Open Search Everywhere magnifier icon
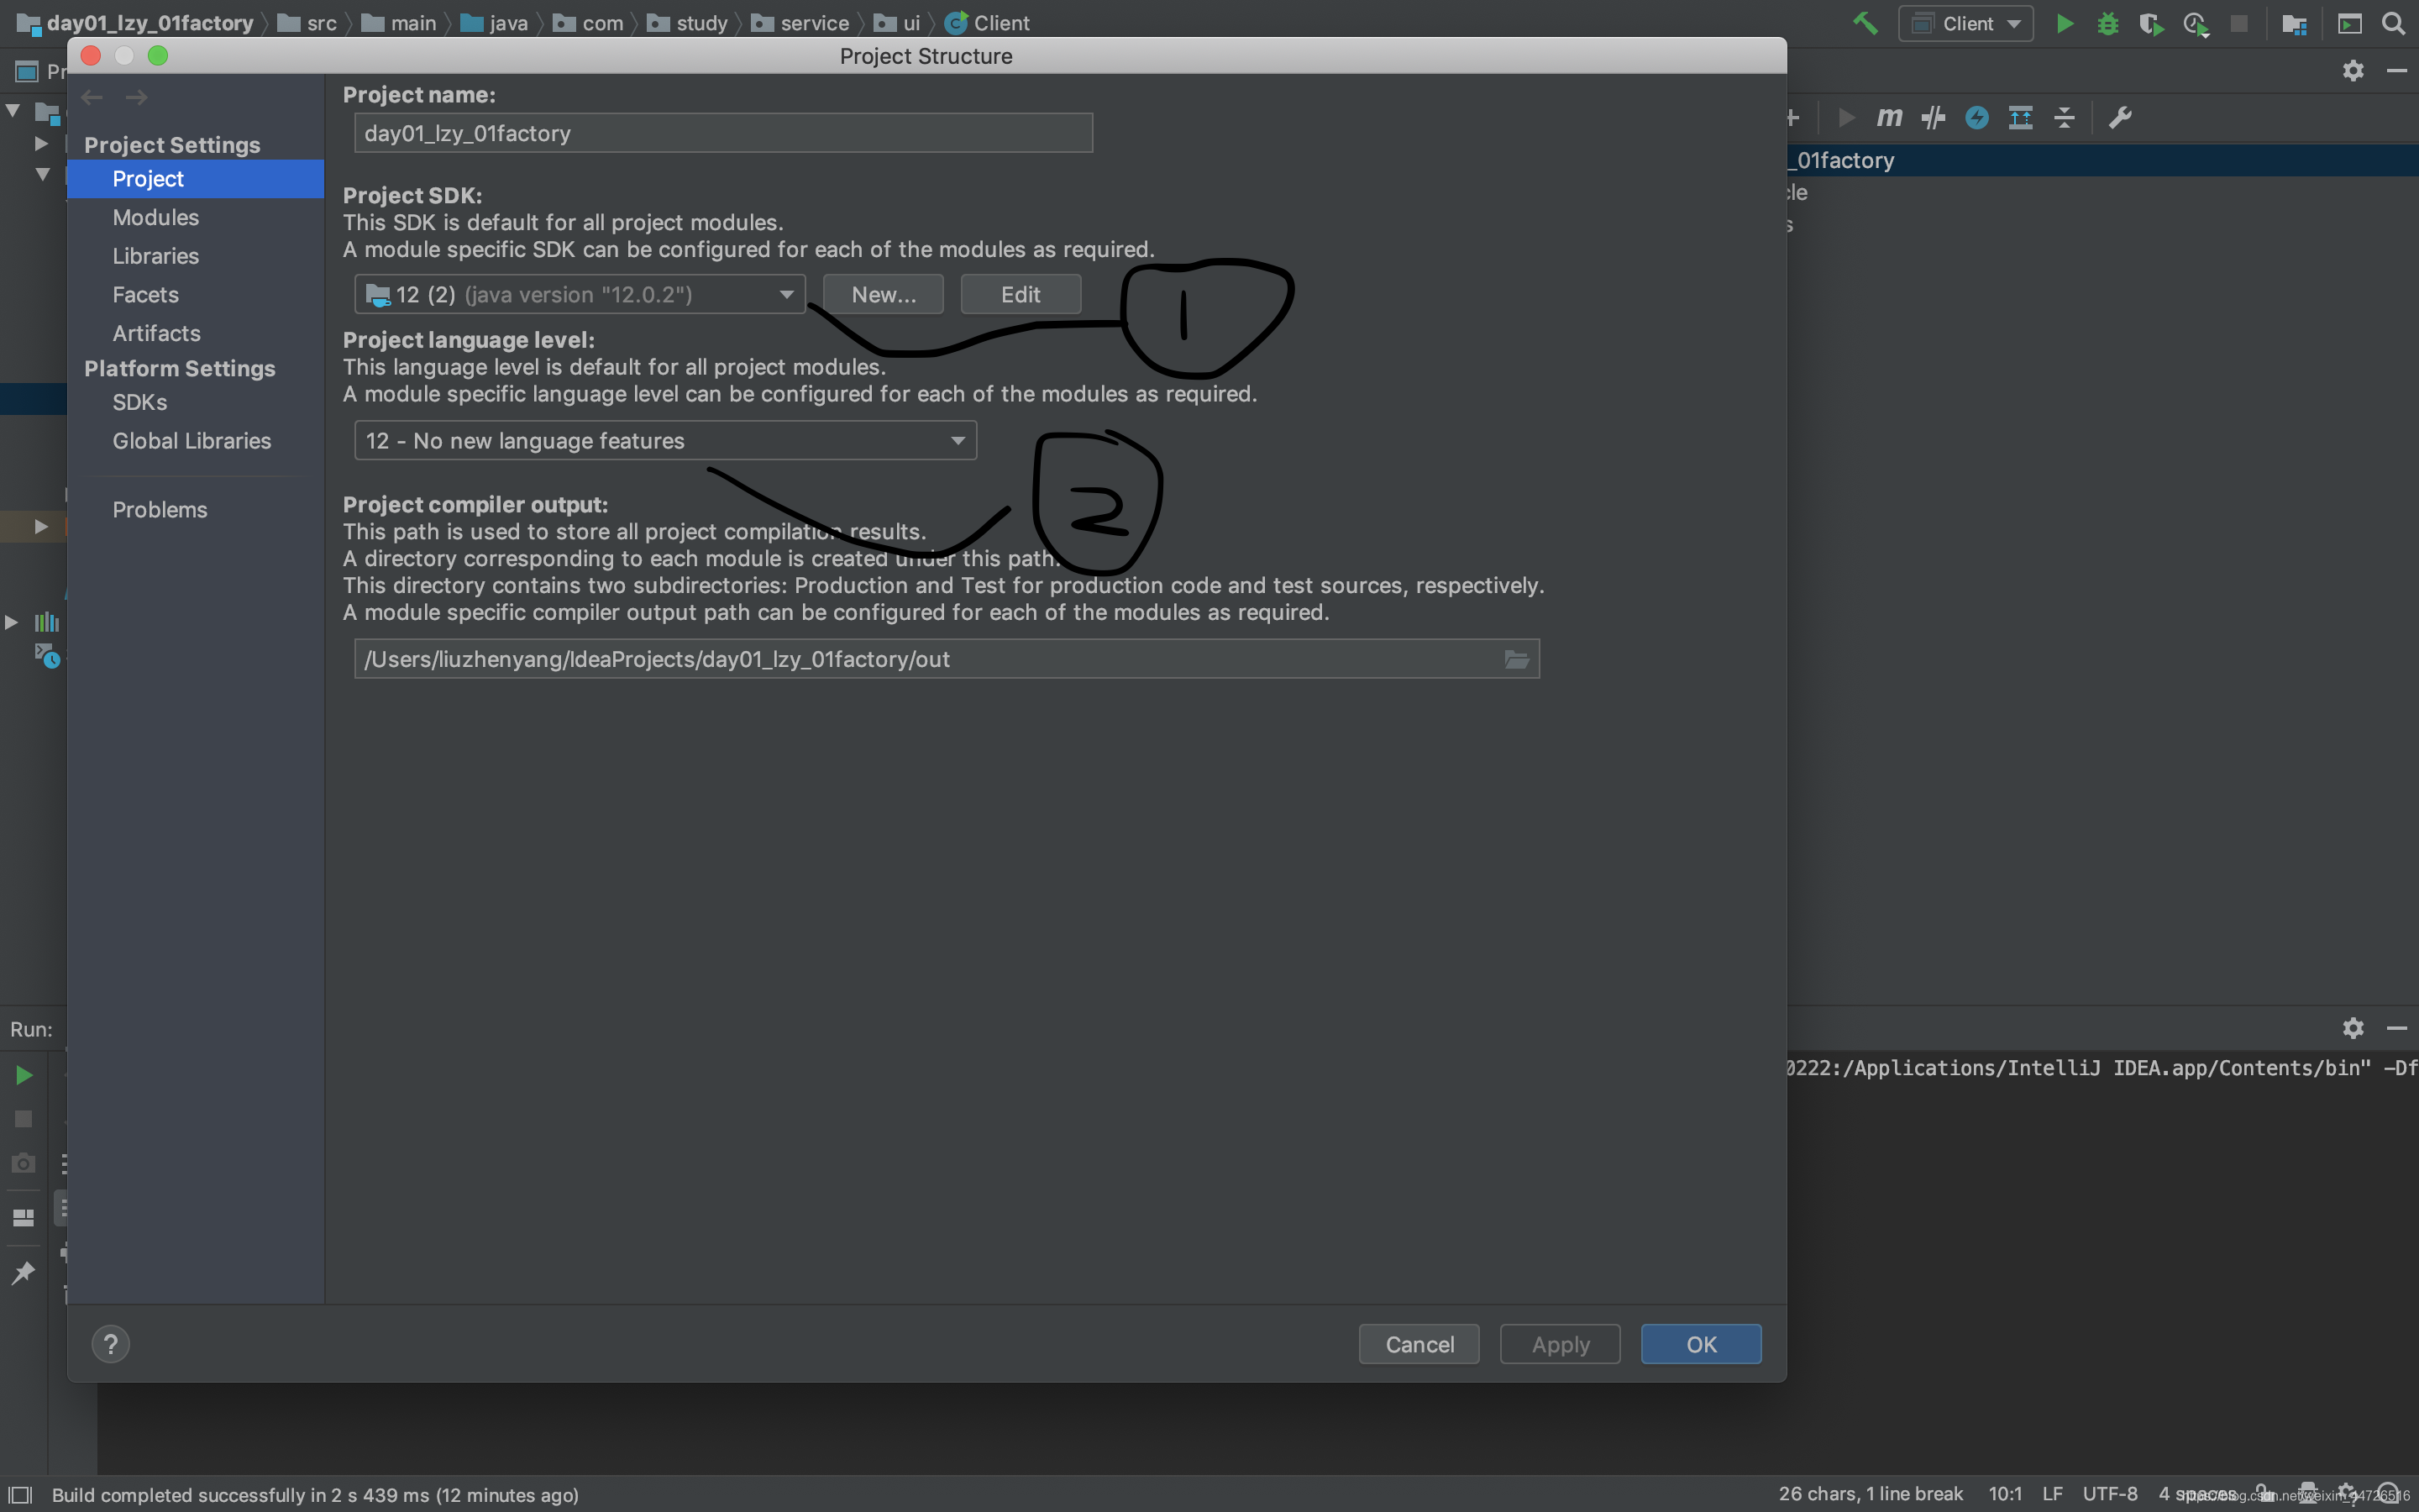Viewport: 2419px width, 1512px height. pyautogui.click(x=2394, y=23)
